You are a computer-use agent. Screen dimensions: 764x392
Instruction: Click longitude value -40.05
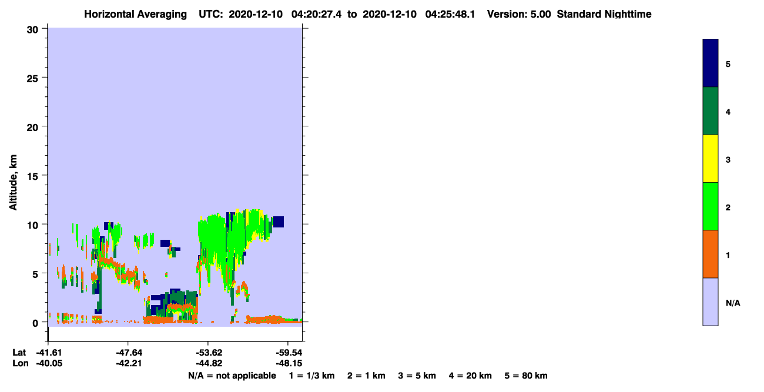(x=49, y=363)
